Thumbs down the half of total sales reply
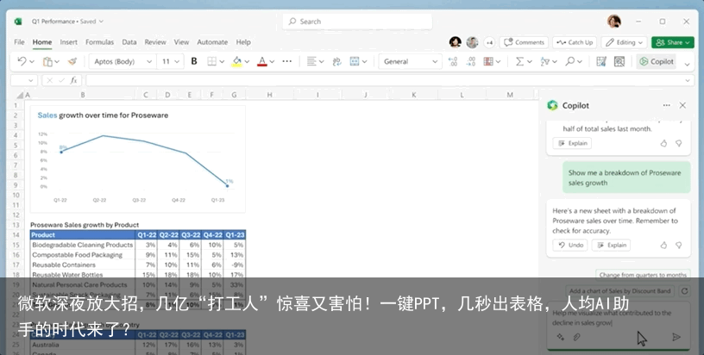704x355 pixels. click(x=678, y=143)
